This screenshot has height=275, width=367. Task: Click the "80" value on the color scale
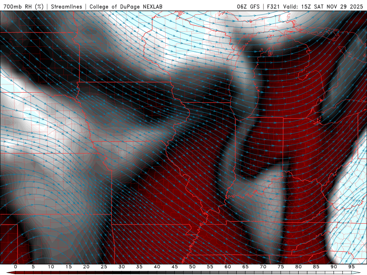298,267
